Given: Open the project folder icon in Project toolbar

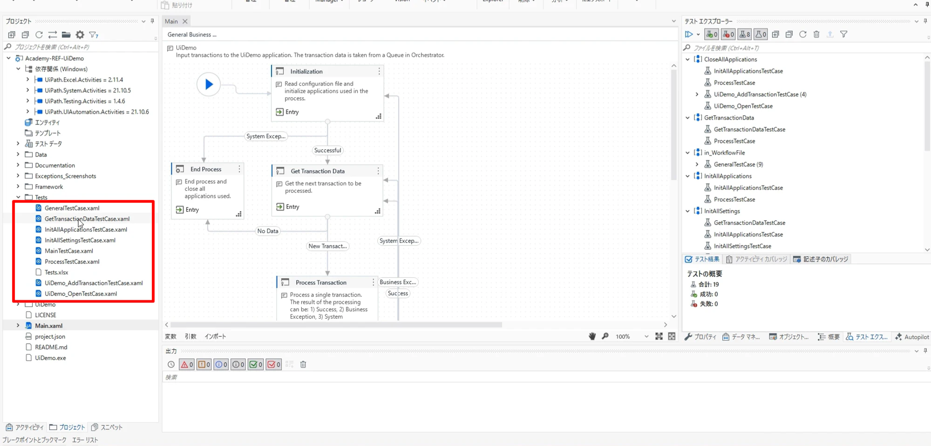Looking at the screenshot, I should tap(66, 35).
